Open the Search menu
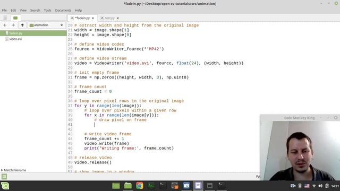The height and width of the screenshot is (191, 340). click(35, 11)
